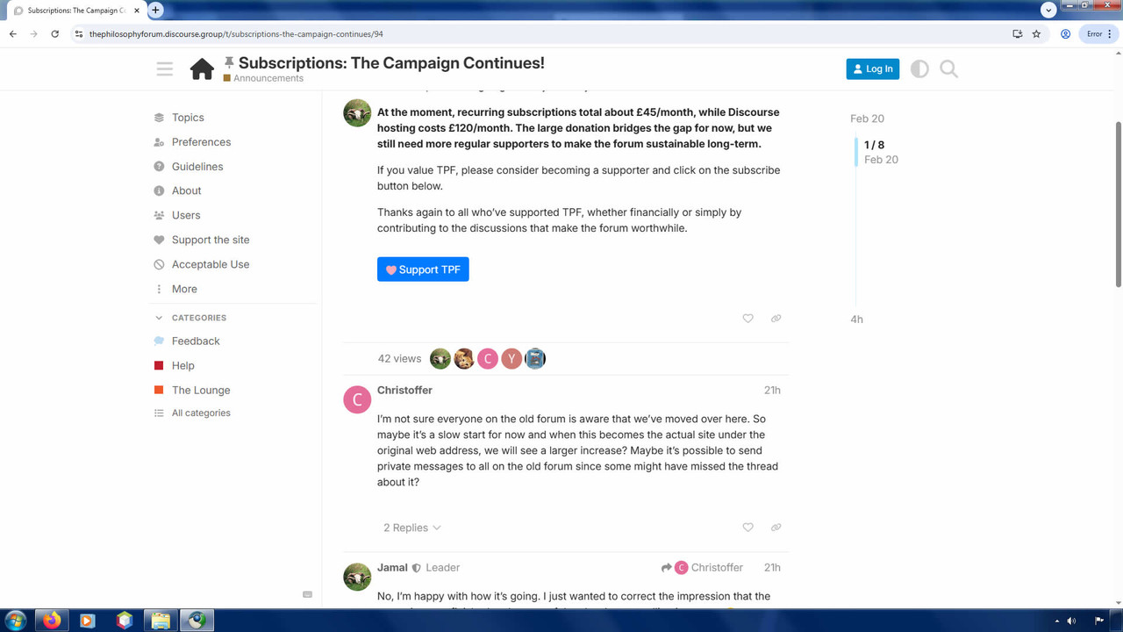Open the topic title Subscriptions: The Campaign Continues!
This screenshot has width=1123, height=632.
click(x=391, y=62)
